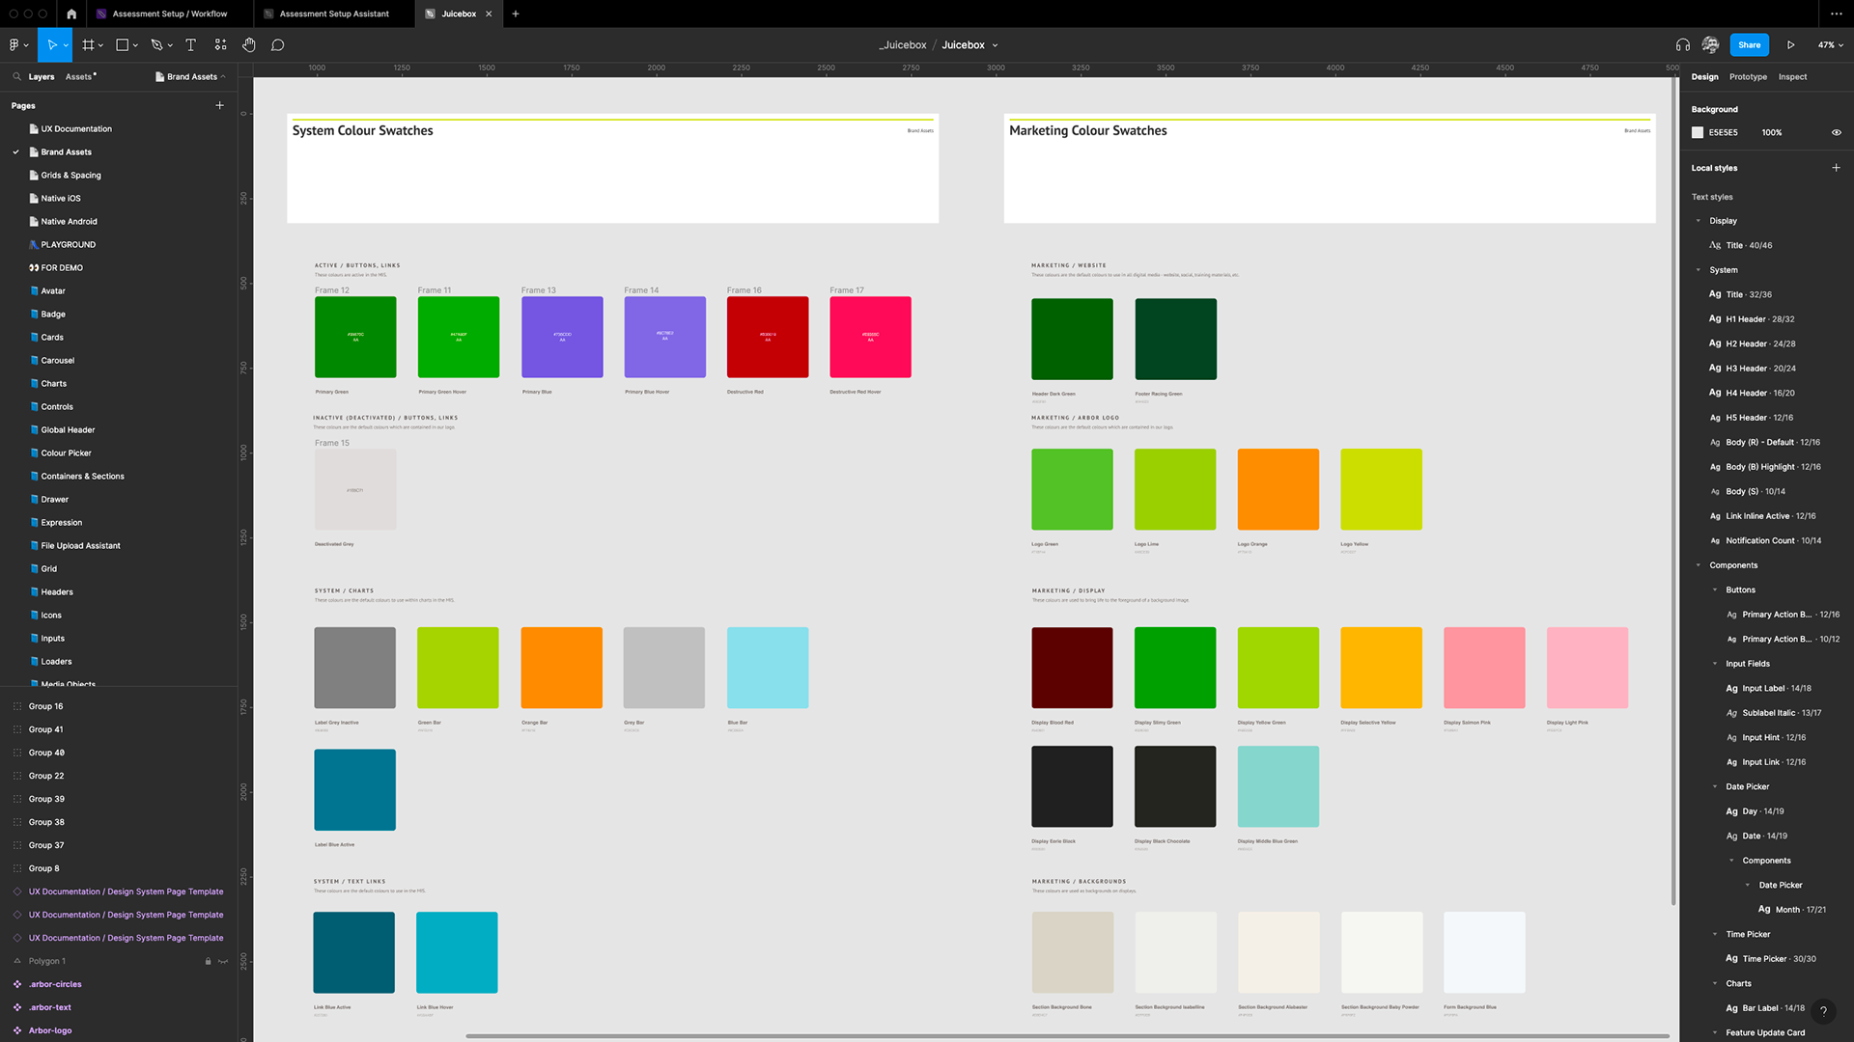Collapse the Components styles group
This screenshot has height=1042, width=1854.
1699,565
